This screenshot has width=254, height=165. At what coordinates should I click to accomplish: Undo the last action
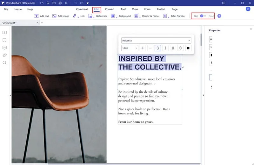pos(75,3)
